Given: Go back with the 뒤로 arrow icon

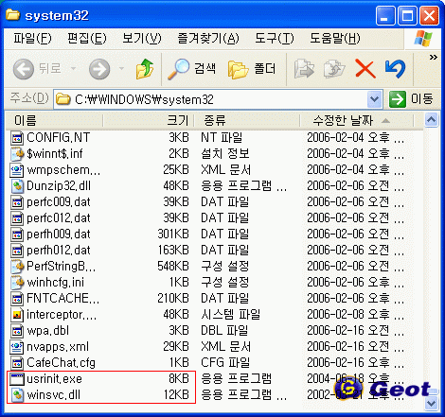Looking at the screenshot, I should (x=24, y=69).
